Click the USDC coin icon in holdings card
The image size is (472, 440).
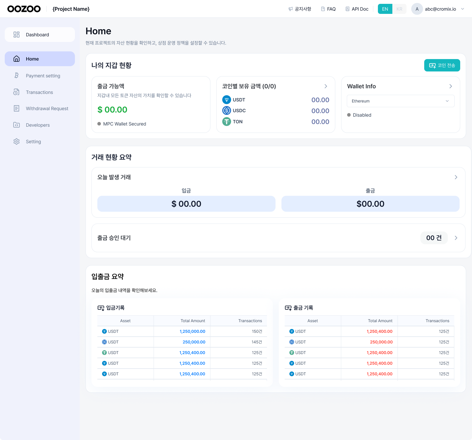coord(227,110)
